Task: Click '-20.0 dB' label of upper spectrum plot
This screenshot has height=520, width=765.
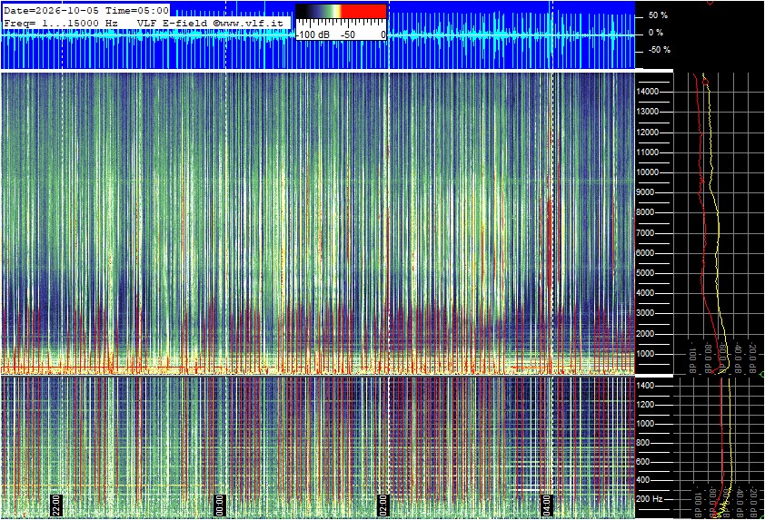Action: (752, 358)
